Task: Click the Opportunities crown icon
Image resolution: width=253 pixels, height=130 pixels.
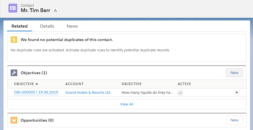Action: [14, 120]
